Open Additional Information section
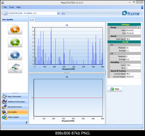The width and height of the screenshot is (145, 136). point(15,102)
